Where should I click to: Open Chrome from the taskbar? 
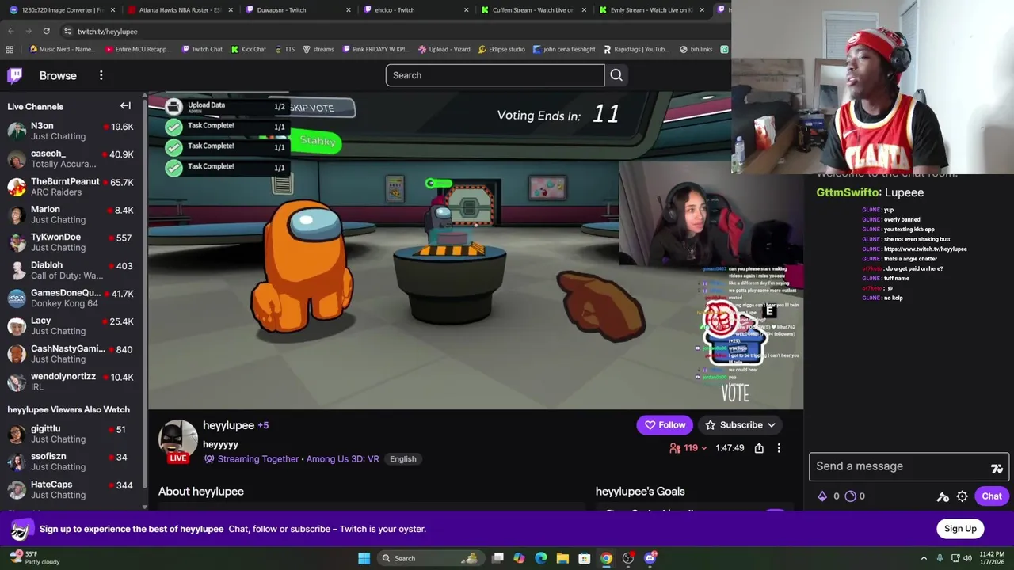click(606, 558)
